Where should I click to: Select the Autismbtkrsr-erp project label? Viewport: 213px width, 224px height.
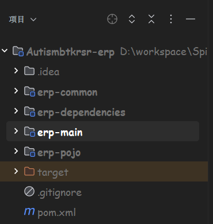pyautogui.click(x=70, y=52)
